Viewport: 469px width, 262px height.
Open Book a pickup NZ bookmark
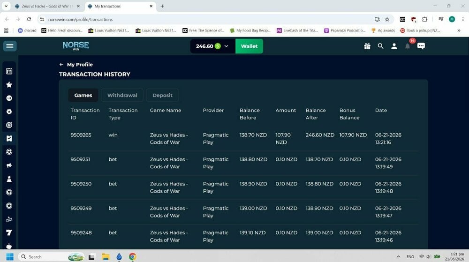coord(420,30)
